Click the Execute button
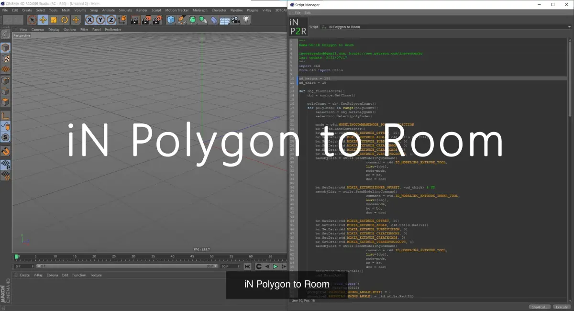 [x=562, y=307]
